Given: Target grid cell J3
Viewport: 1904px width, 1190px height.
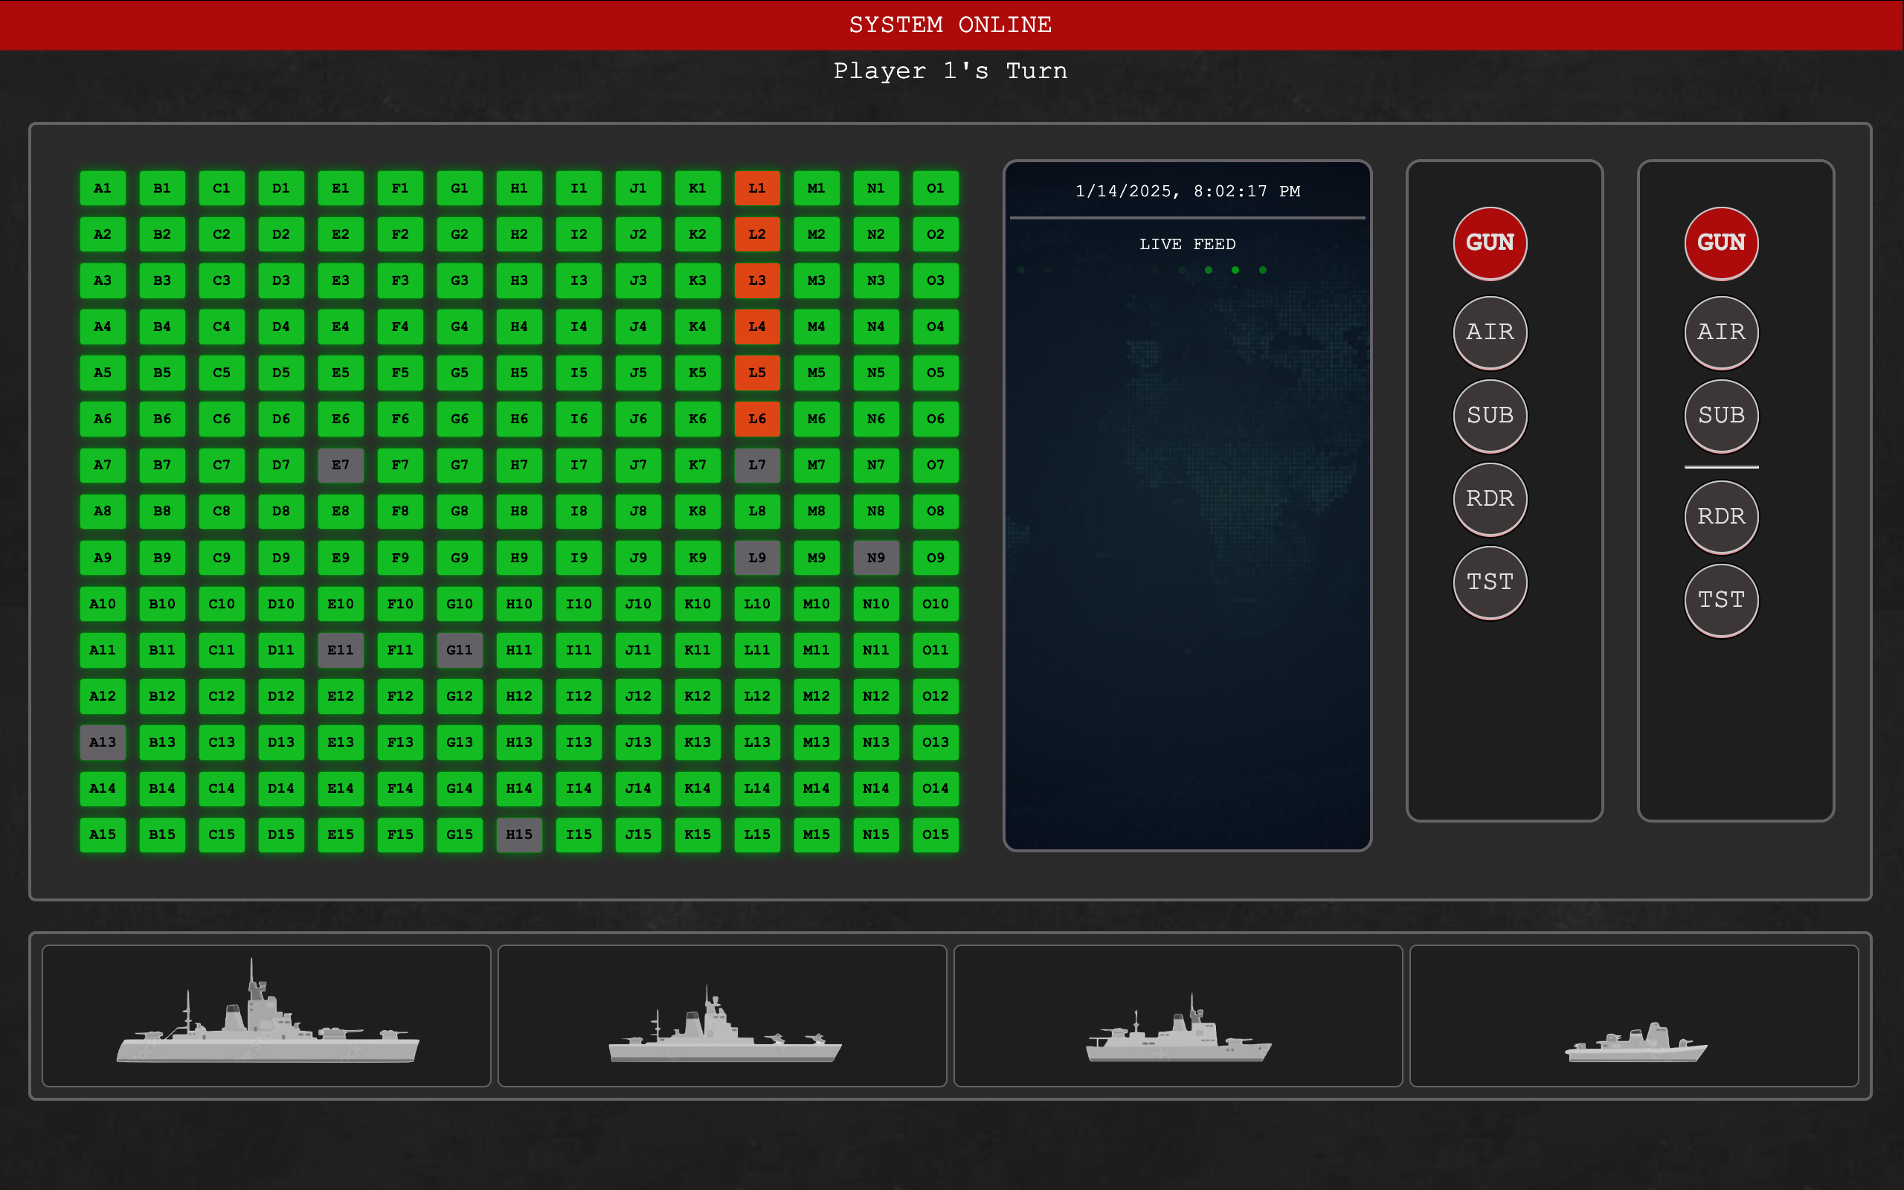Looking at the screenshot, I should [638, 280].
